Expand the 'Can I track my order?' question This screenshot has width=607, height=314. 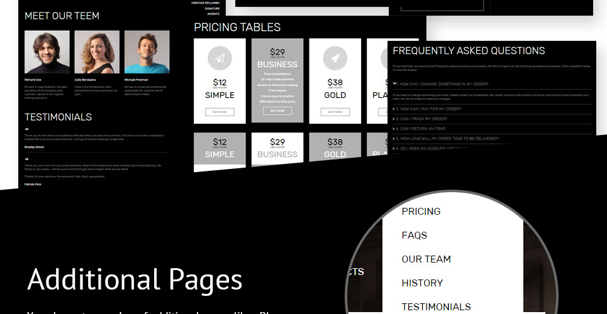pyautogui.click(x=421, y=119)
